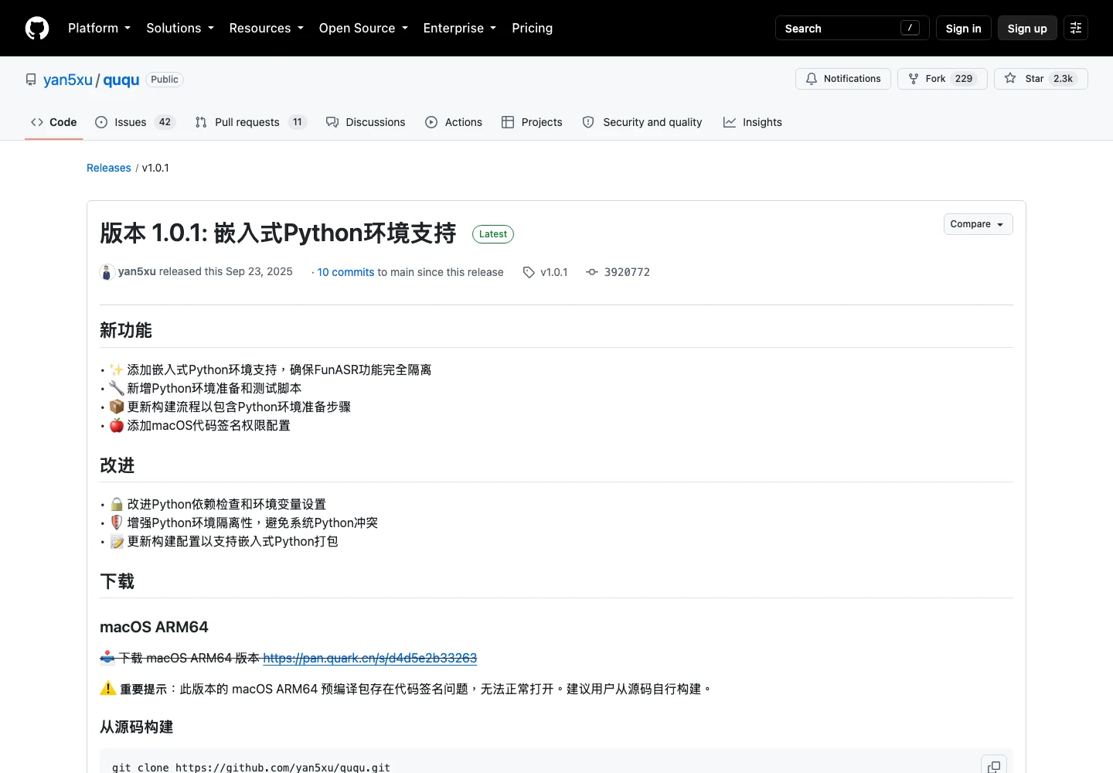Click the Issues count badge 42
Screen dimensions: 1113x773
[x=165, y=122]
